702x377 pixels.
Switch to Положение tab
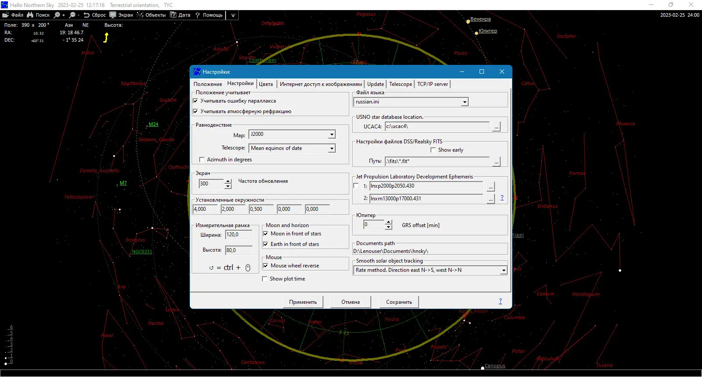(208, 84)
